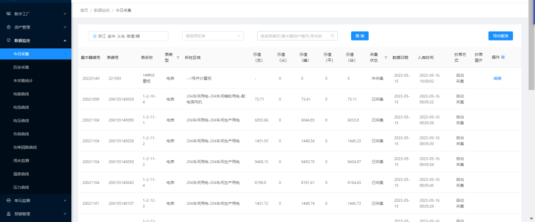Click the 预警管理 bell icon
This screenshot has width=535, height=222.
point(8,214)
